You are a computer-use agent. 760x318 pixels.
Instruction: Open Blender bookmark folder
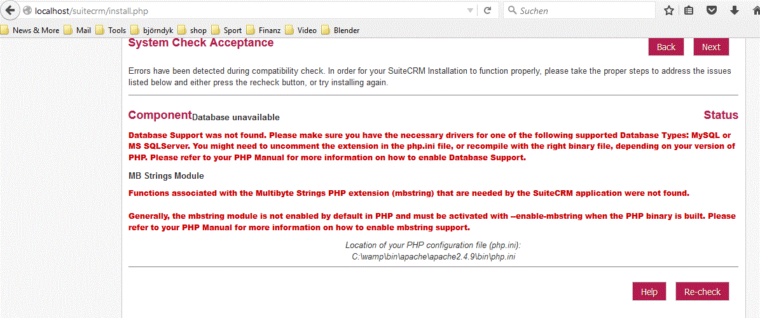click(x=340, y=30)
